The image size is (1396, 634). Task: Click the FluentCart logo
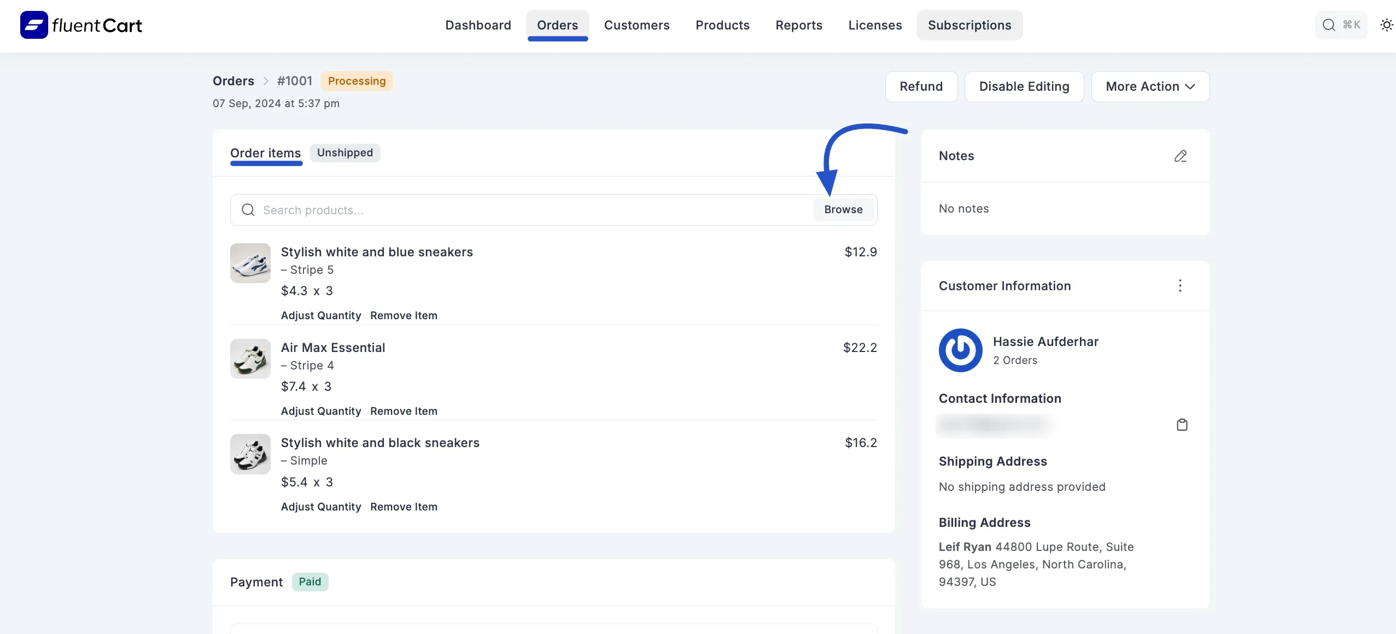click(x=81, y=24)
